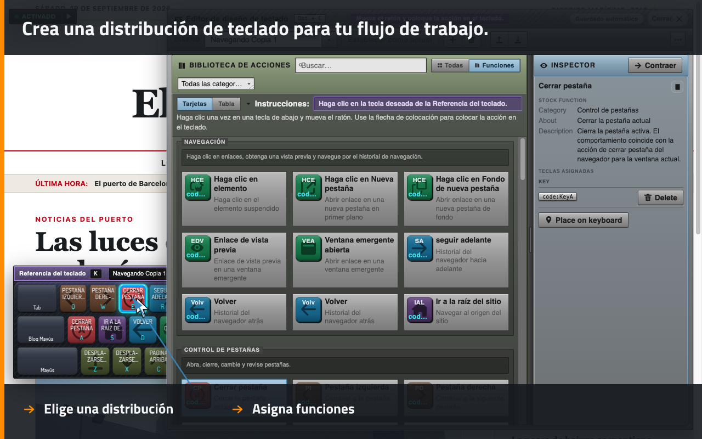Viewport: 702px width, 439px height.
Task: Toggle the disclosure triangle beside Instrucciones
Action: 248,104
